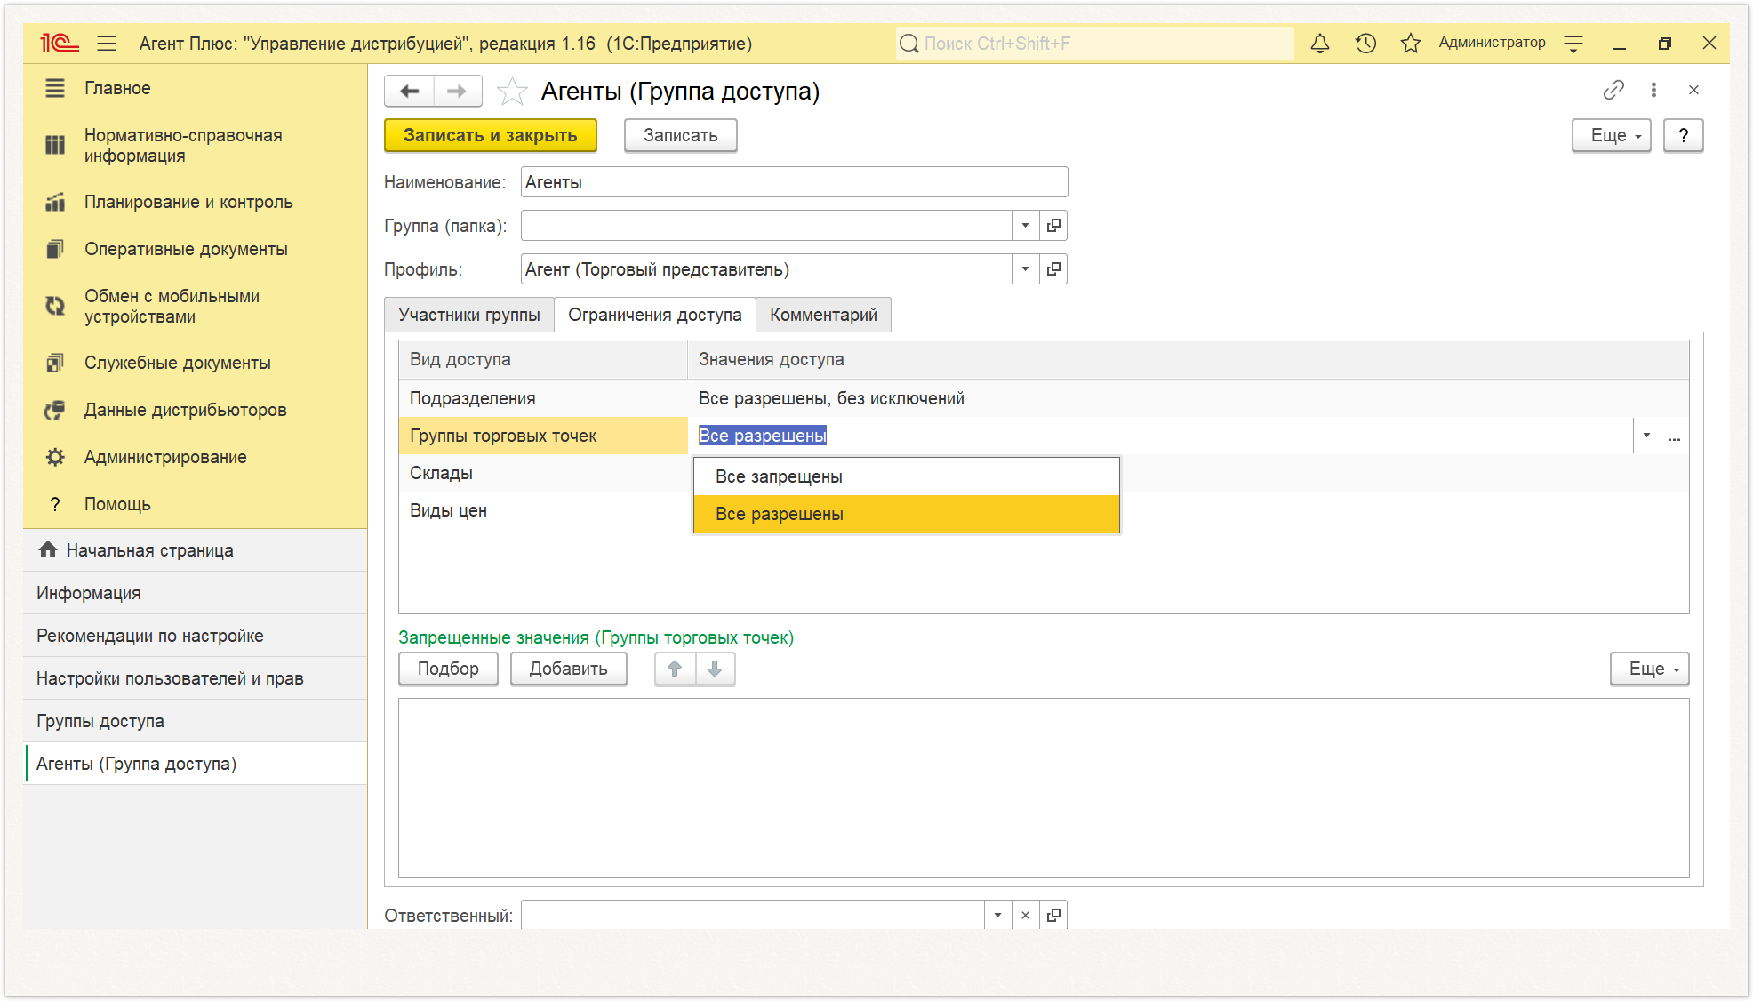Click the Администрирование gear icon
Screen dimensions: 1753x1001
(x=55, y=457)
